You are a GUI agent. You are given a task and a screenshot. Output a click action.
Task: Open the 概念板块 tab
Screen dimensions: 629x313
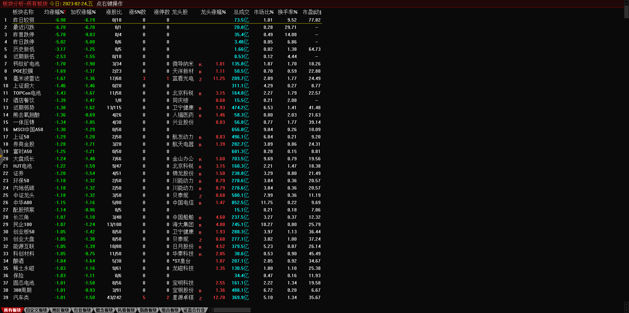click(x=104, y=310)
